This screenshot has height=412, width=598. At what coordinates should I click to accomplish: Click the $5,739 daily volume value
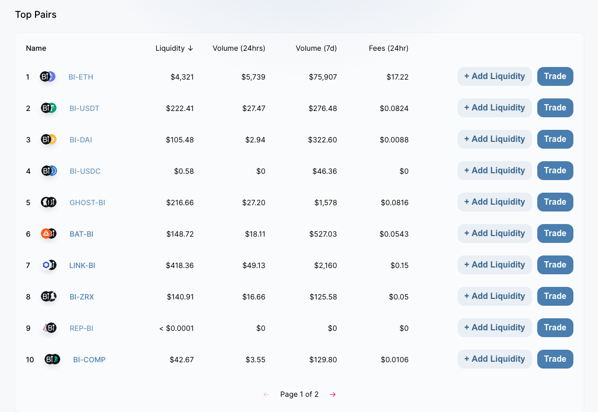253,77
